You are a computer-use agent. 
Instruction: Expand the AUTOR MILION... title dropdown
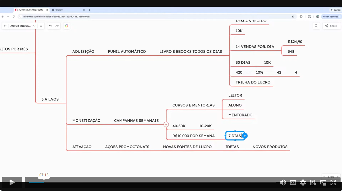point(34,26)
